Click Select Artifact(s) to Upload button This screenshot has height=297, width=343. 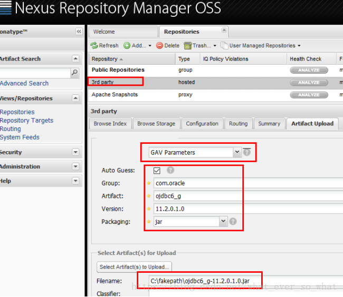[134, 267]
